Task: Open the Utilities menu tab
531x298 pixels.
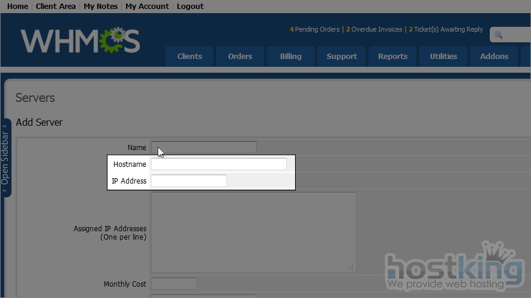Action: [x=443, y=57]
